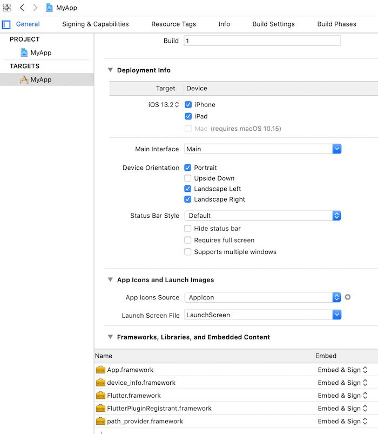
Task: Select the Flutter.framework toolbox icon
Action: click(x=100, y=396)
